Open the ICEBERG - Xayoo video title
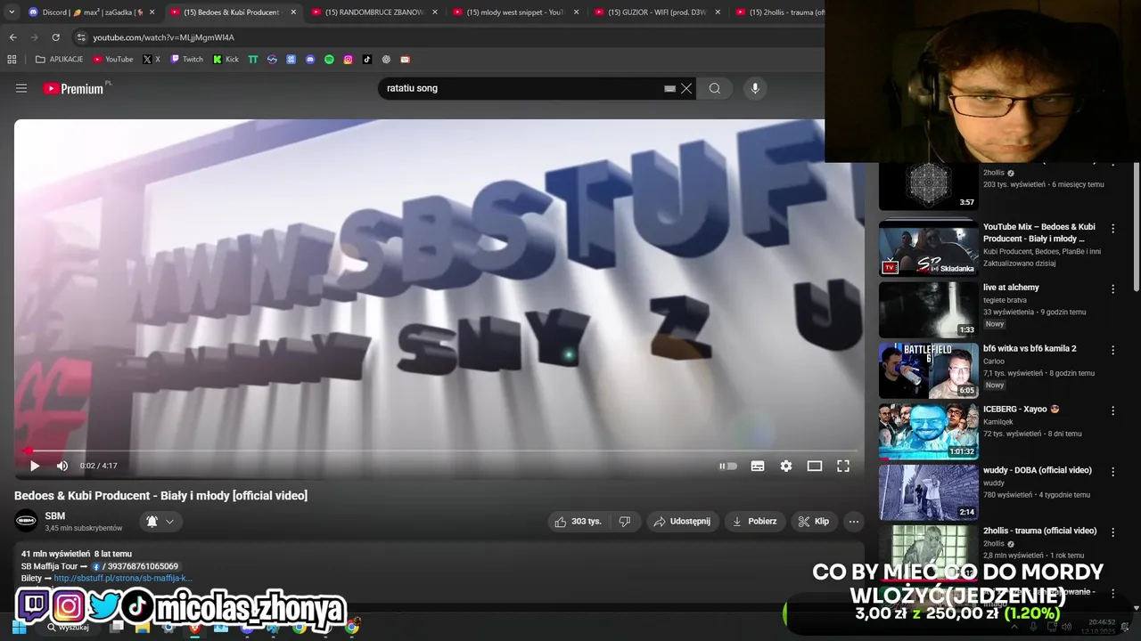The image size is (1141, 641). pyautogui.click(x=1021, y=410)
